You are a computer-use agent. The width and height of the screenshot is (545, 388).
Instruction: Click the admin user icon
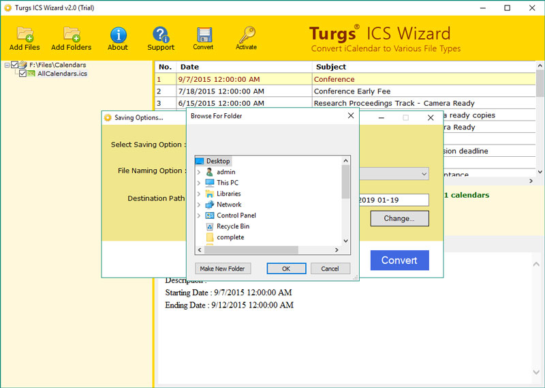[x=210, y=172]
